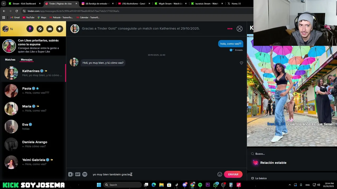Click the message input field
The image size is (337, 189).
pos(153,174)
